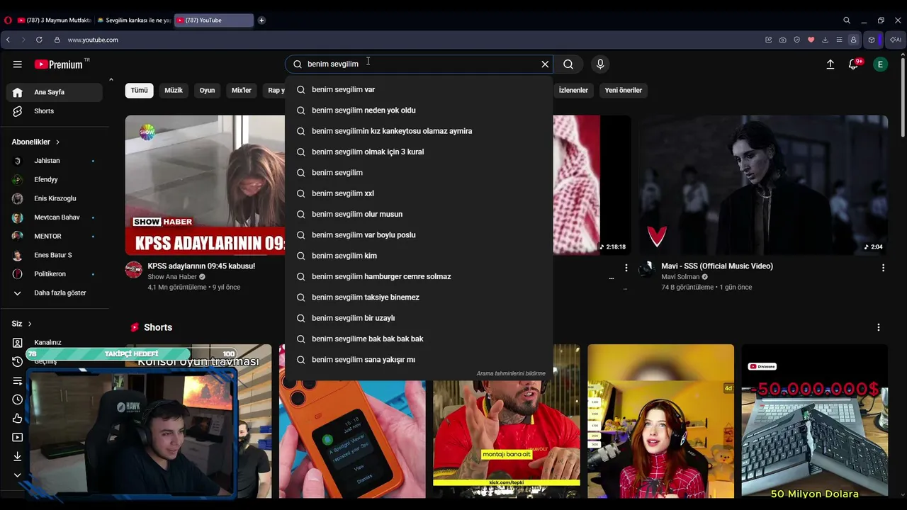Open the history clock-arrow icon in sidebar
Screen dimensions: 907x510
tap(18, 362)
